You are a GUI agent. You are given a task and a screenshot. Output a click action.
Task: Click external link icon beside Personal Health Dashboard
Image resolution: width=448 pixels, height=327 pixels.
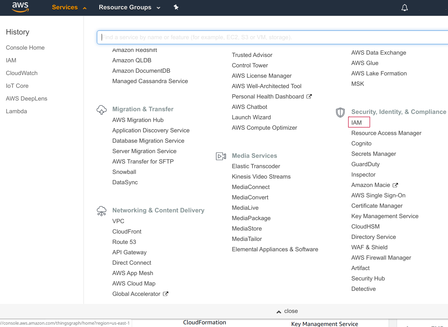tap(309, 96)
